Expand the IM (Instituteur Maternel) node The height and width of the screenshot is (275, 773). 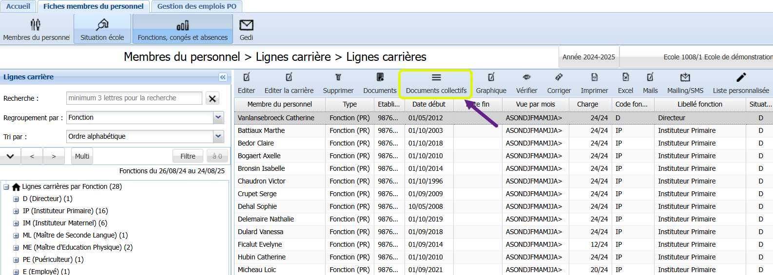tap(16, 223)
